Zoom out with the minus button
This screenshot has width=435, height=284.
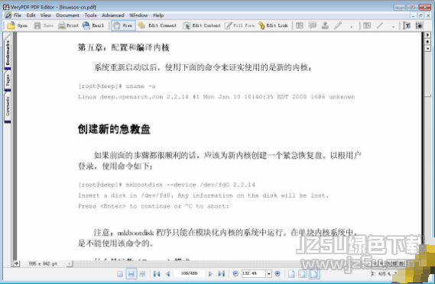235,274
